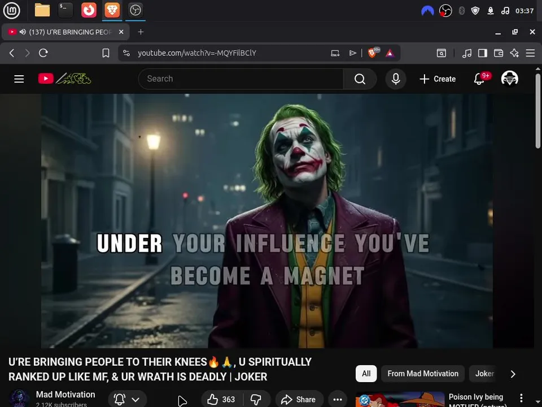This screenshot has height=407, width=542.
Task: Toggle the browser sidebar panel
Action: [x=483, y=53]
